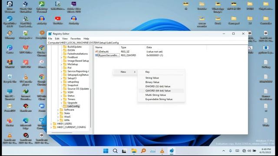Click the Data column header
The width and height of the screenshot is (278, 156).
(176, 47)
